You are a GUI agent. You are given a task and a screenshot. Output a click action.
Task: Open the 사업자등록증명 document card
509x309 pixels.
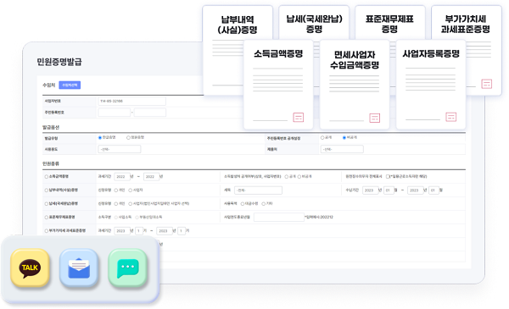pos(431,84)
